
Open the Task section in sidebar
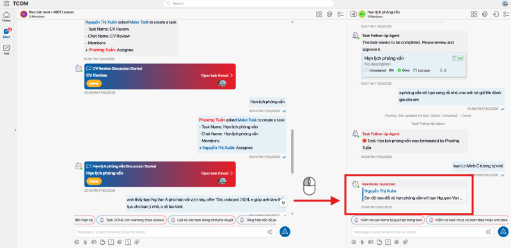[x=6, y=49]
